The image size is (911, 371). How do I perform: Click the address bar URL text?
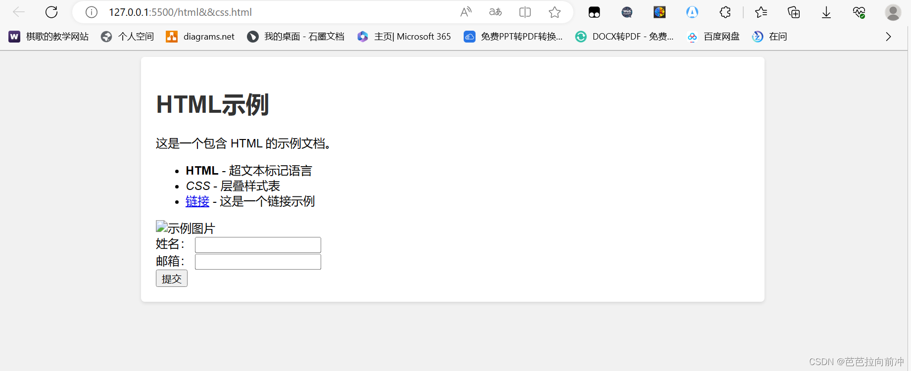click(x=180, y=12)
